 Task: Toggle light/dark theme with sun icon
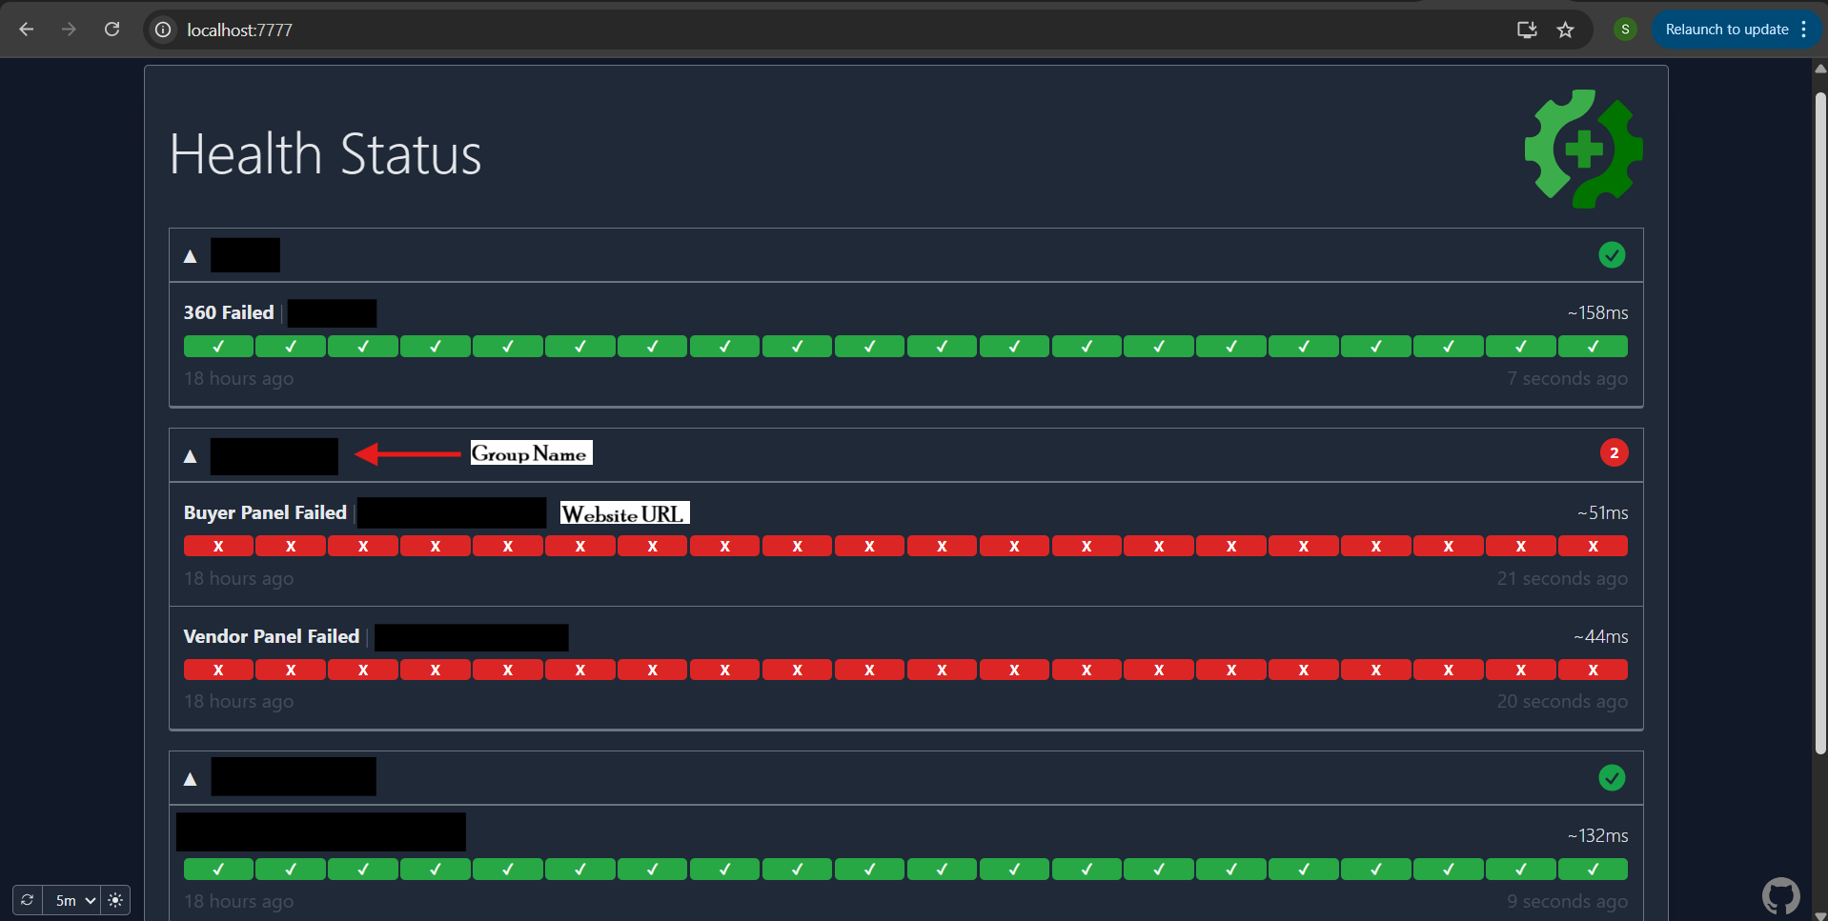(x=115, y=900)
